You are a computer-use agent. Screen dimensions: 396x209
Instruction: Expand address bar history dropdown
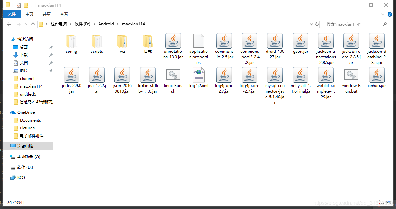tap(311, 24)
